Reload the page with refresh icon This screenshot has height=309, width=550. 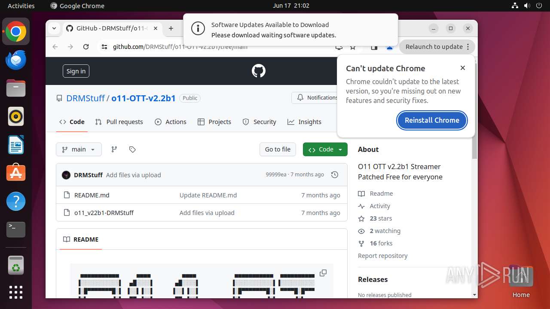click(x=86, y=47)
